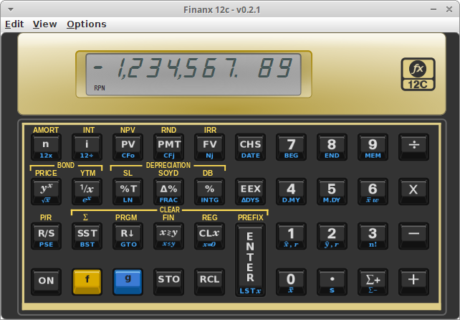
Task: Click the fx 12C logo badge
Action: pos(418,74)
